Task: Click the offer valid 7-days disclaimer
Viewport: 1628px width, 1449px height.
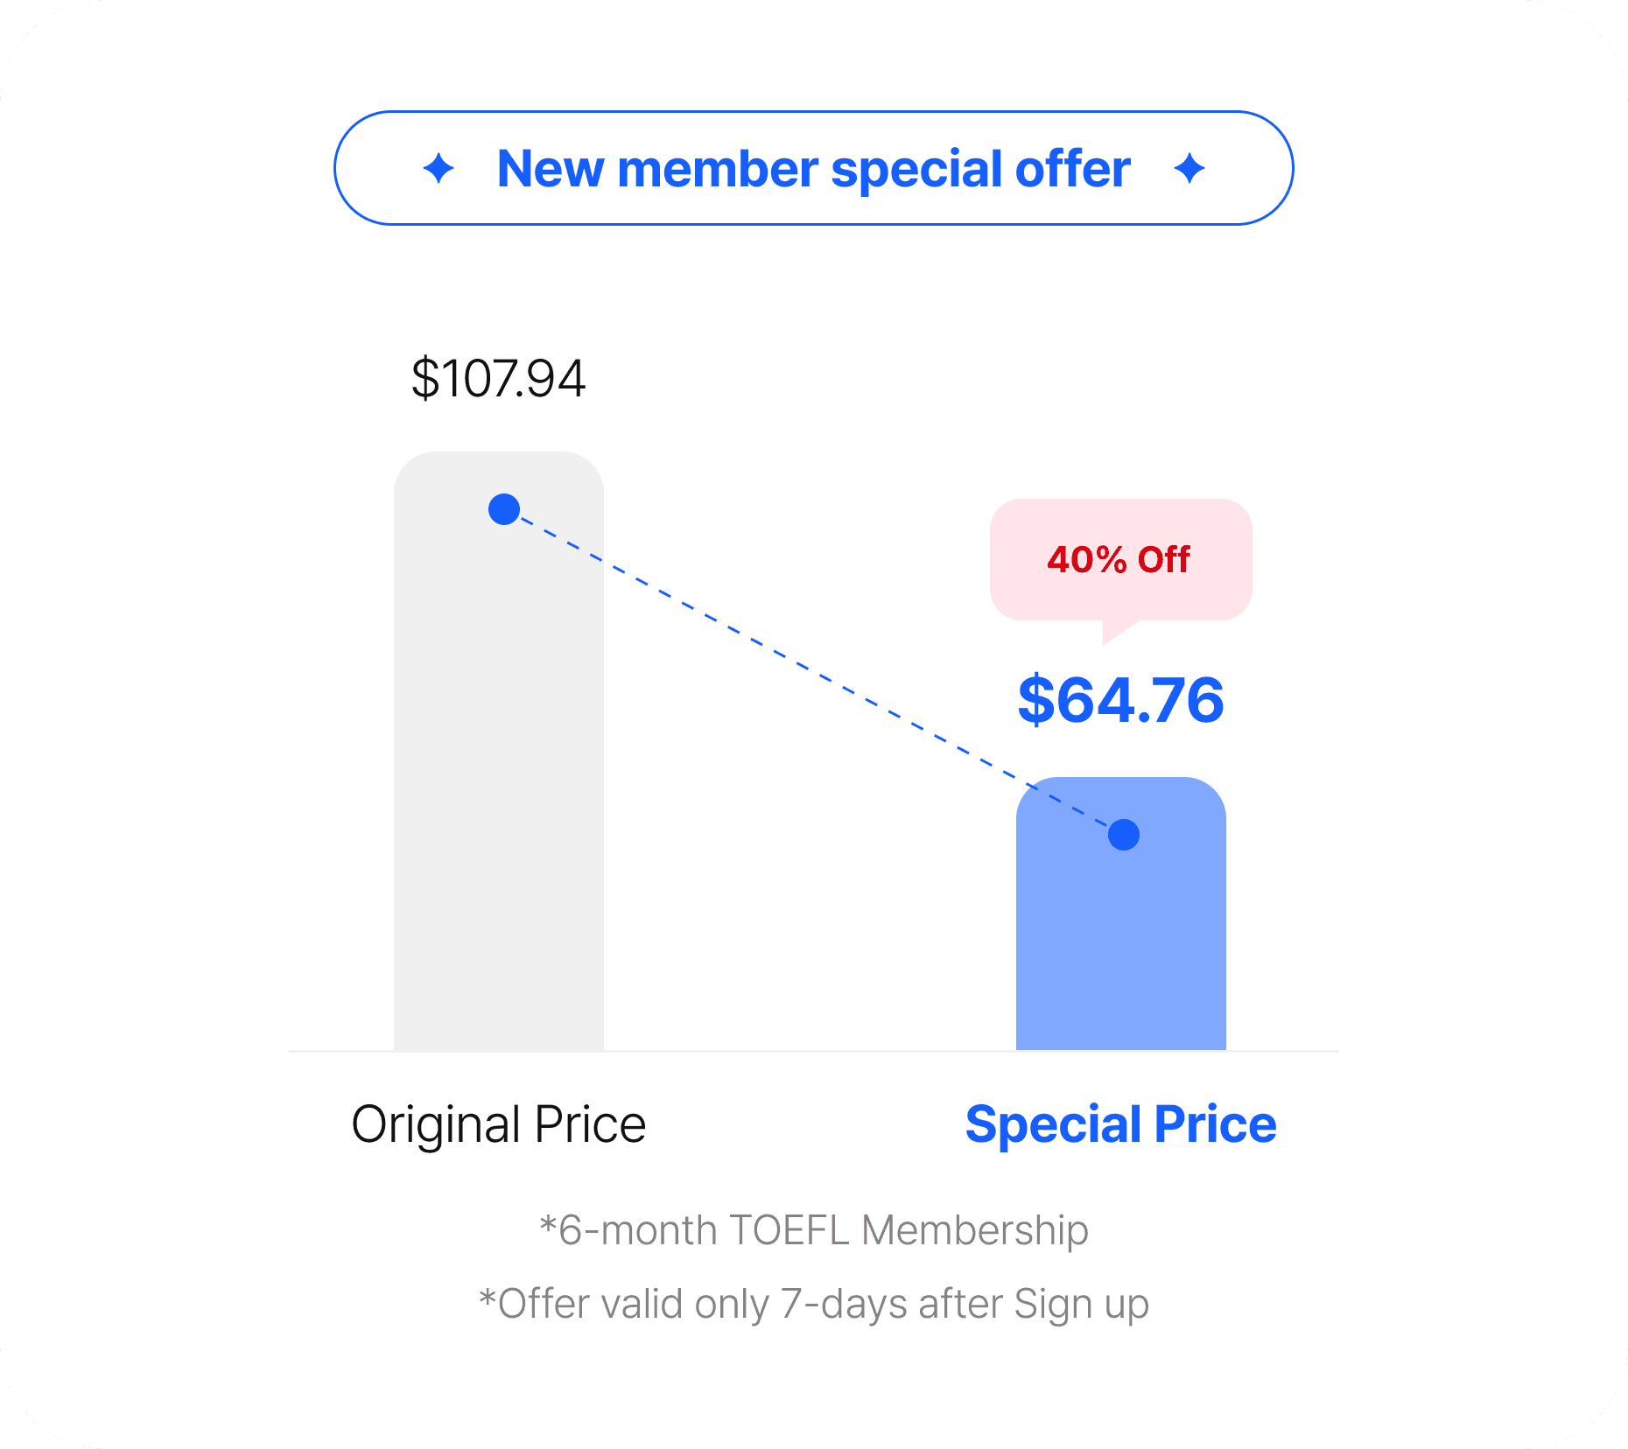Action: [814, 1304]
